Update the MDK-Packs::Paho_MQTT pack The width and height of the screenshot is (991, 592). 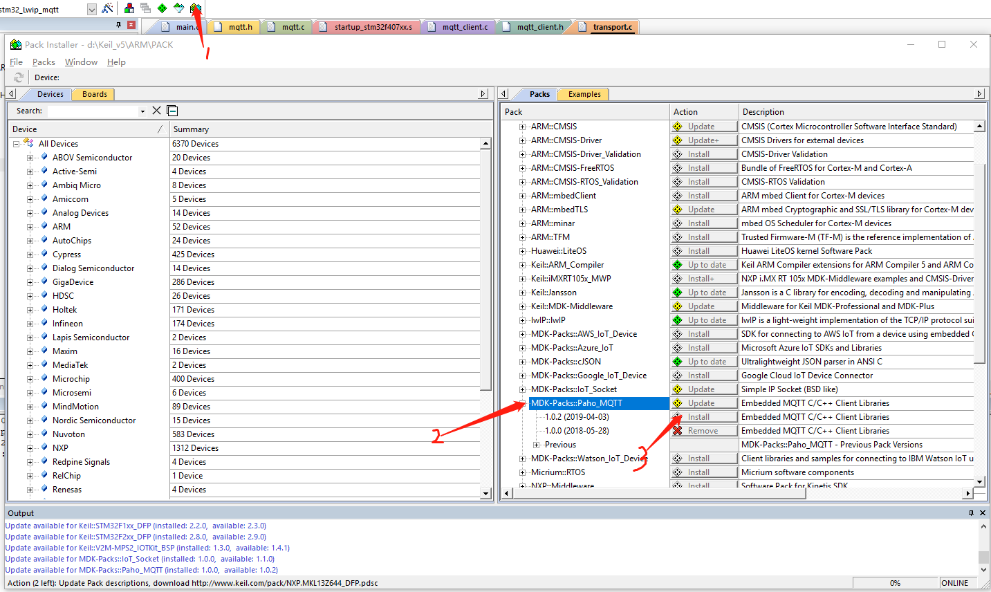[x=703, y=403]
